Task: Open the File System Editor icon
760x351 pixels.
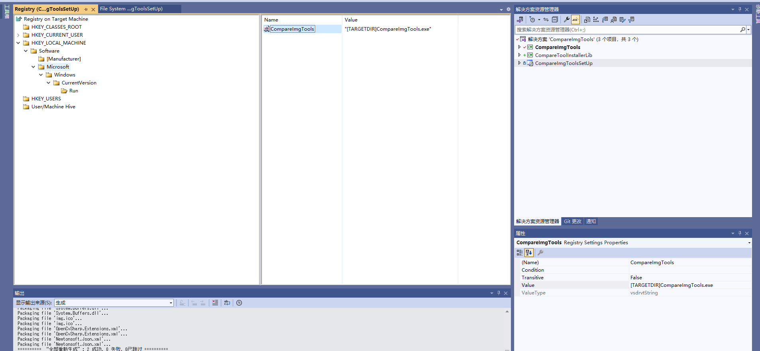Action: click(587, 20)
